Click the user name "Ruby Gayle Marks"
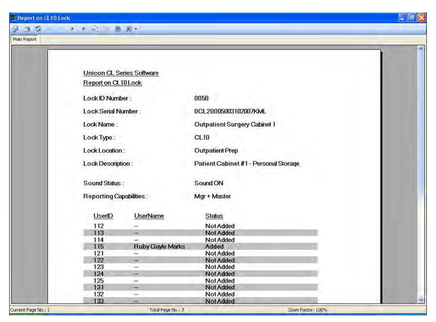436x322 pixels. [x=160, y=246]
